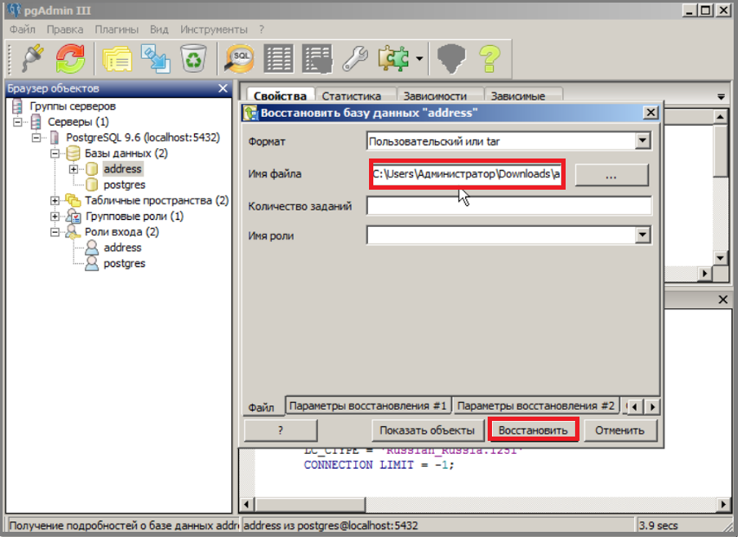This screenshot has width=738, height=537.
Task: Click the recycle bin drop object icon
Action: click(193, 58)
